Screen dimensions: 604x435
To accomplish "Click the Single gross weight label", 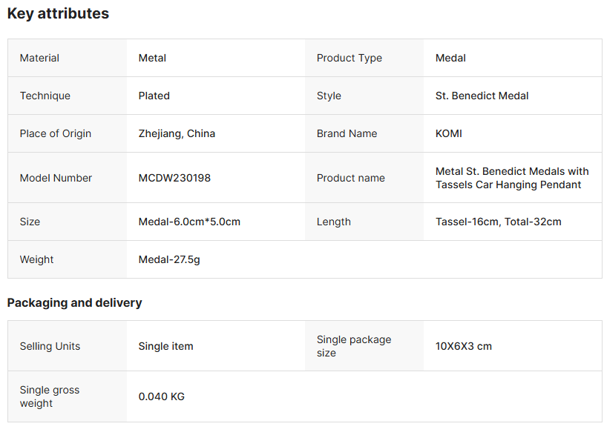I will [x=50, y=396].
